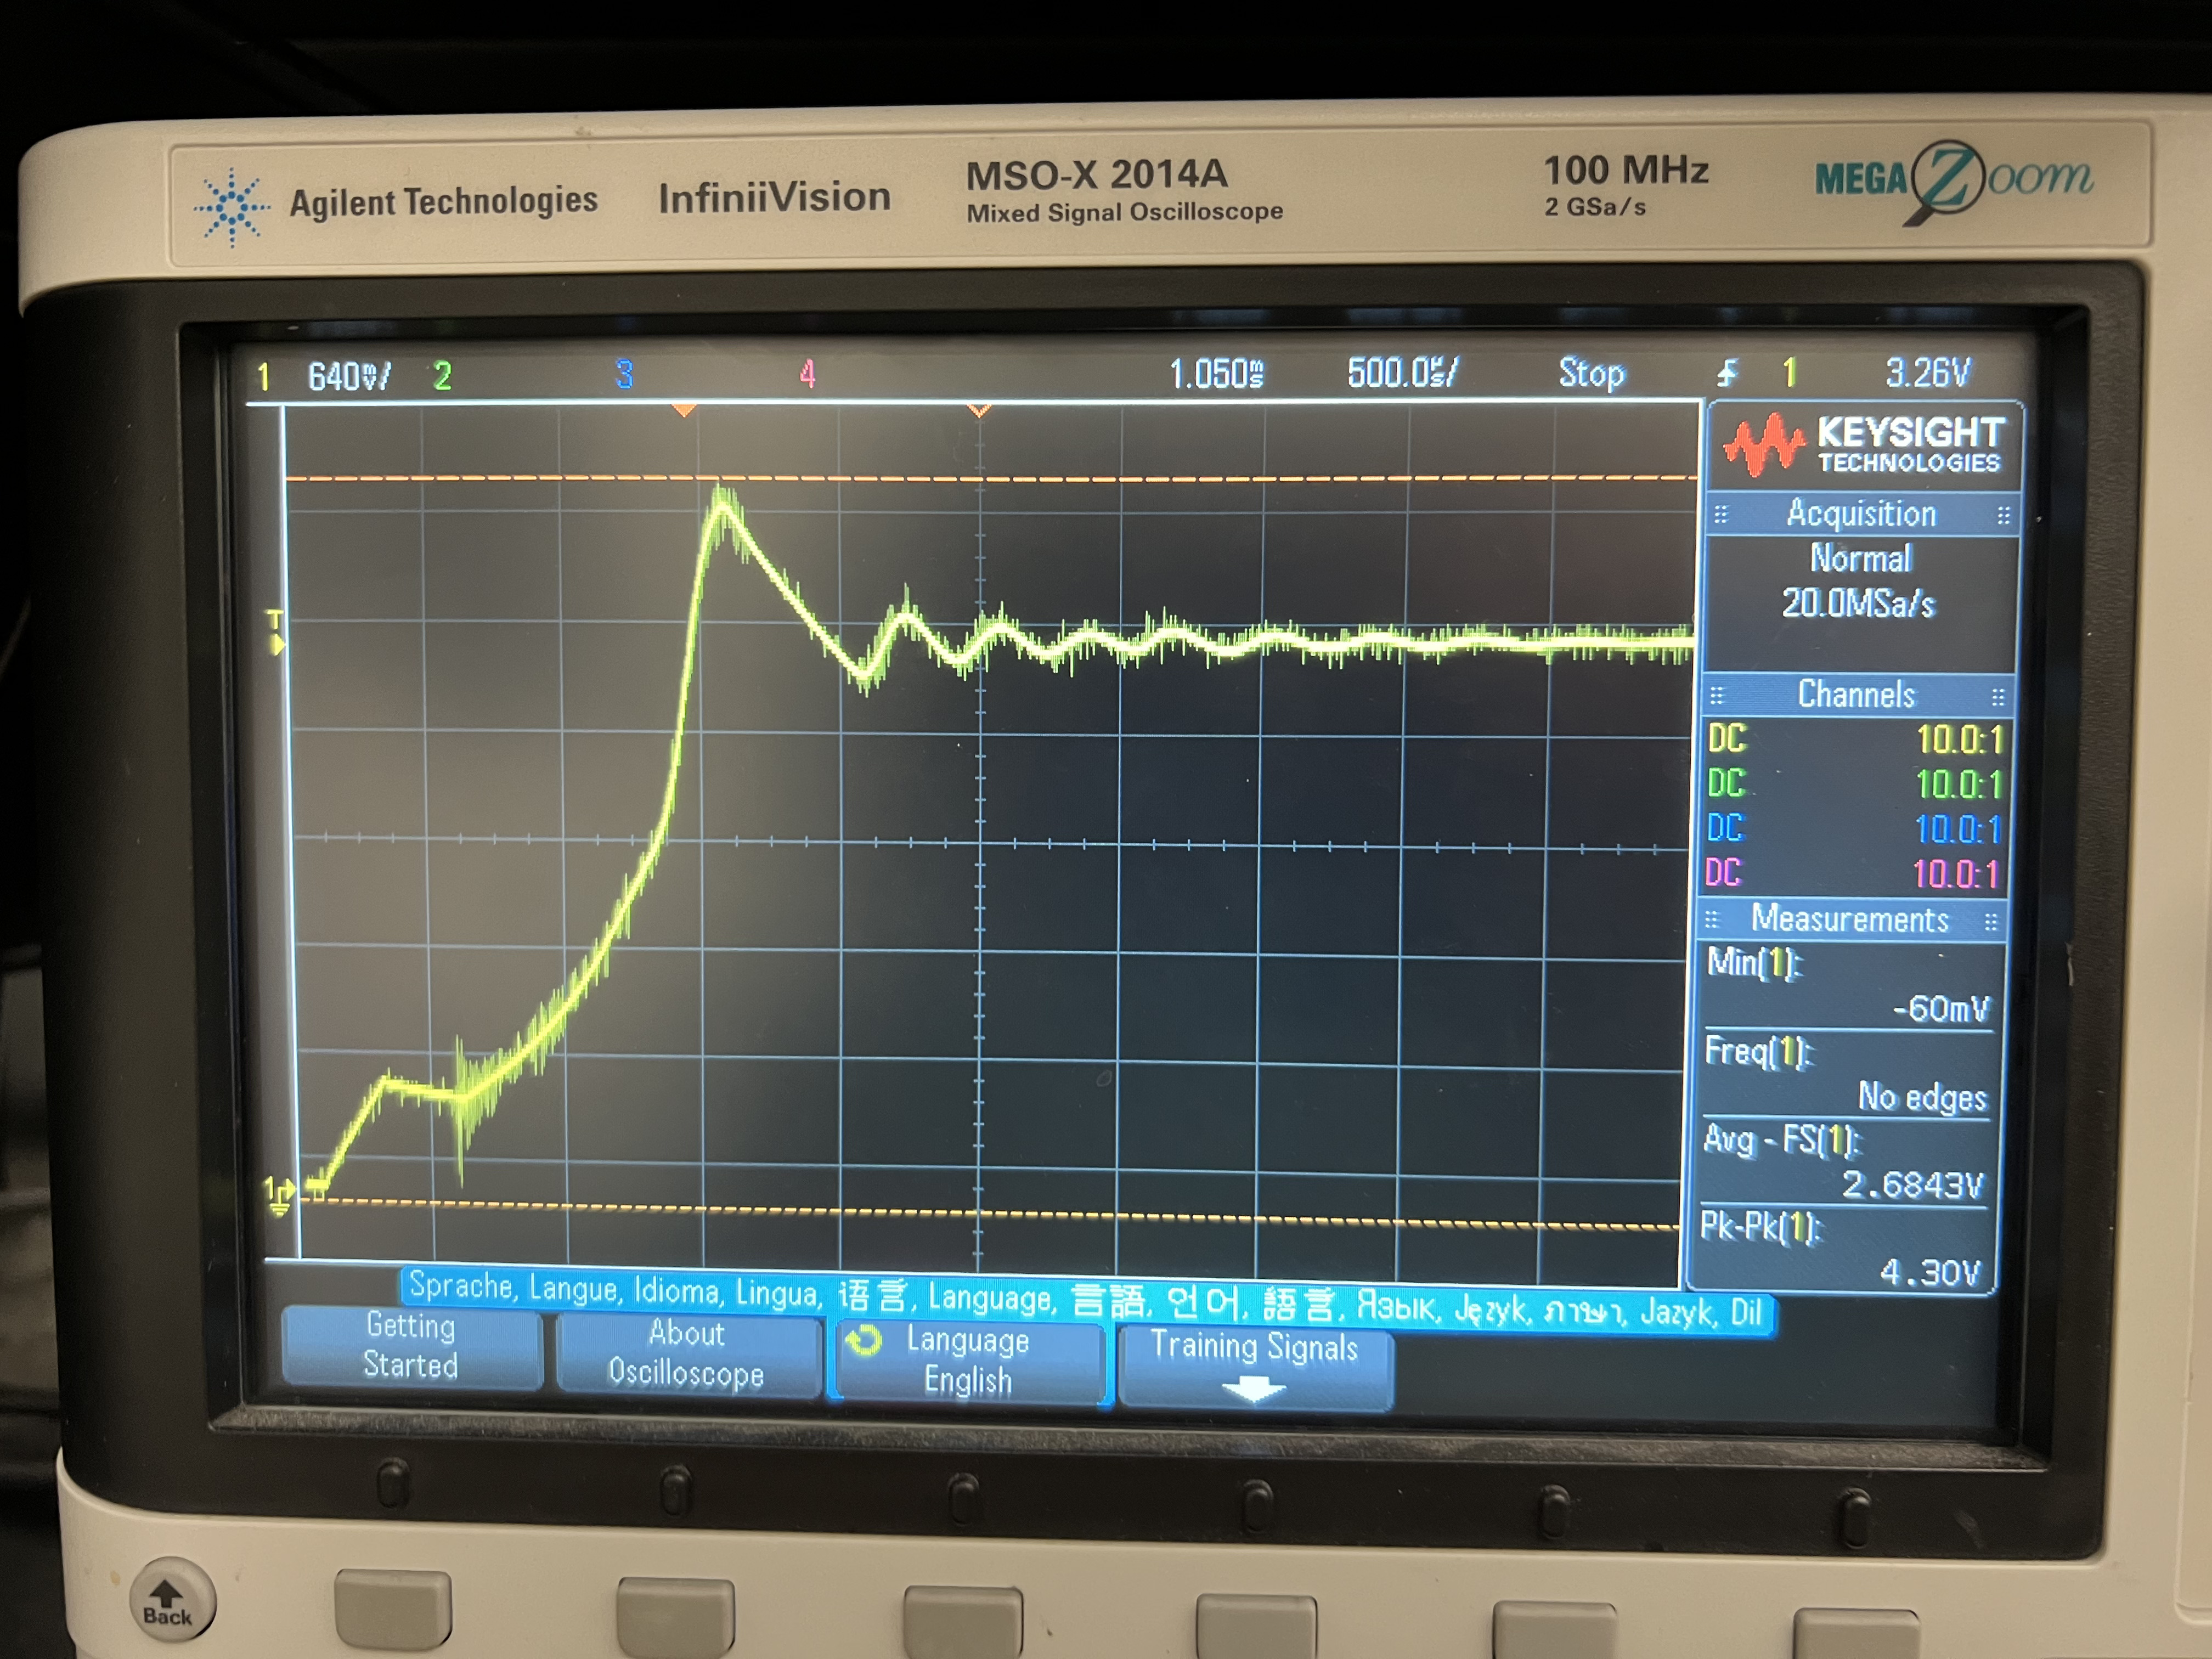Click the Agilent starburst logo
Viewport: 2212px width, 1659px height.
click(232, 207)
